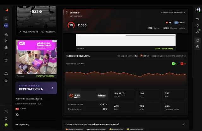
Task: Click the green wins counter 13
Action: point(175,64)
